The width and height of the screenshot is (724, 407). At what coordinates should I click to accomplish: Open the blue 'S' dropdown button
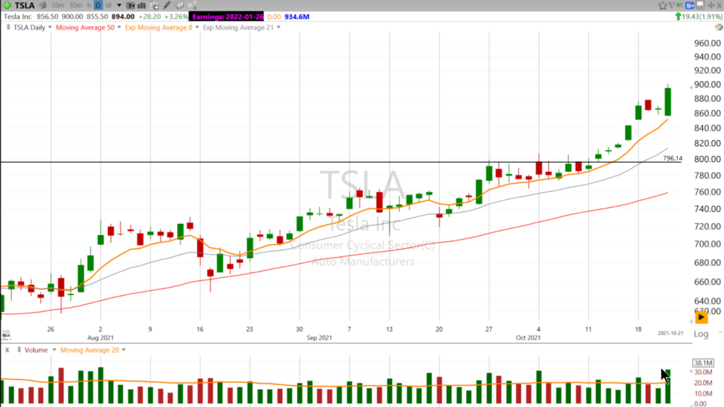click(x=690, y=5)
